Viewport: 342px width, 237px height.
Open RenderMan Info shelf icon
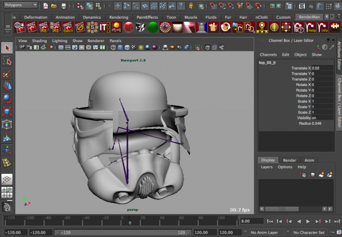(x=323, y=27)
